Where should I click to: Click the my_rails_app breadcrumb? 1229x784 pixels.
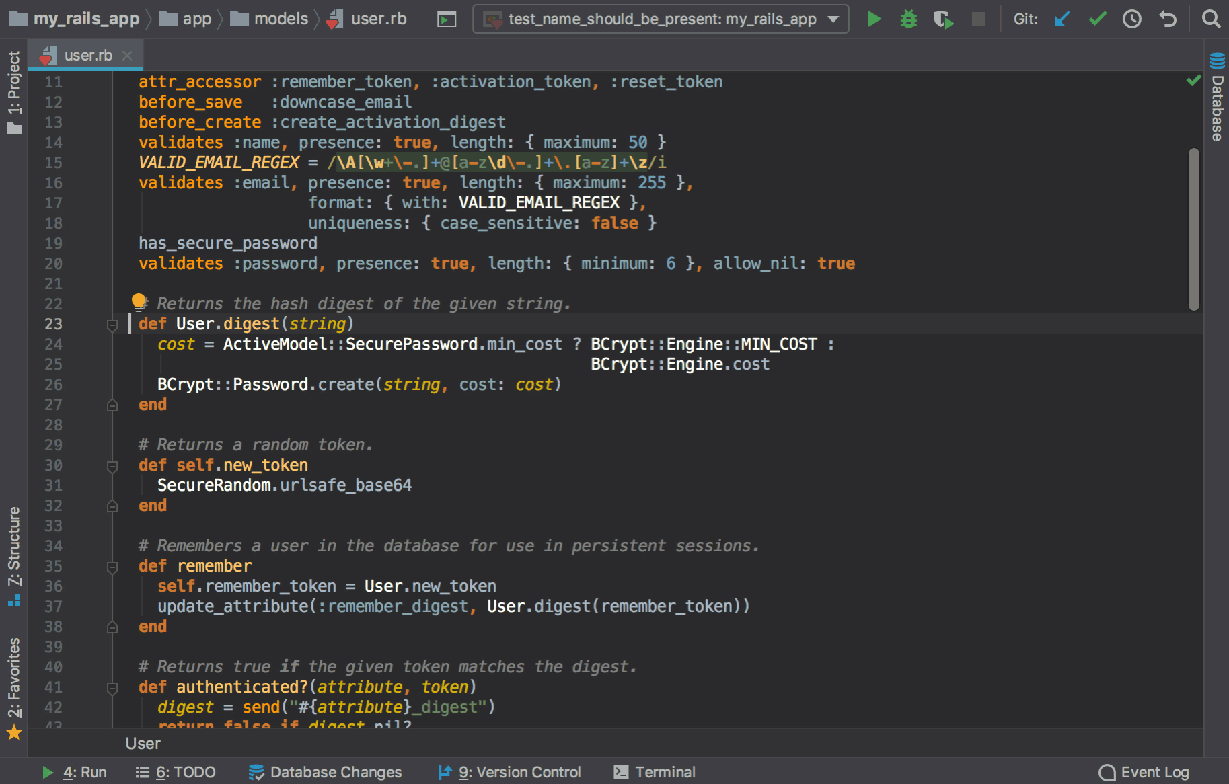pyautogui.click(x=74, y=19)
